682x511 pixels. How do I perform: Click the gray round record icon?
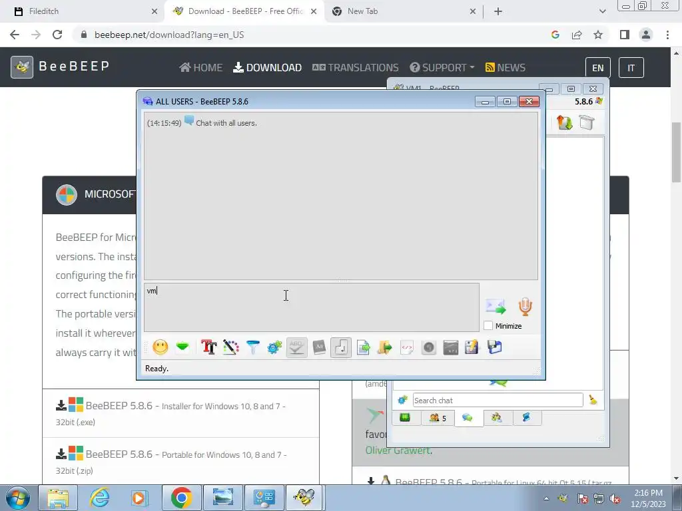(428, 347)
